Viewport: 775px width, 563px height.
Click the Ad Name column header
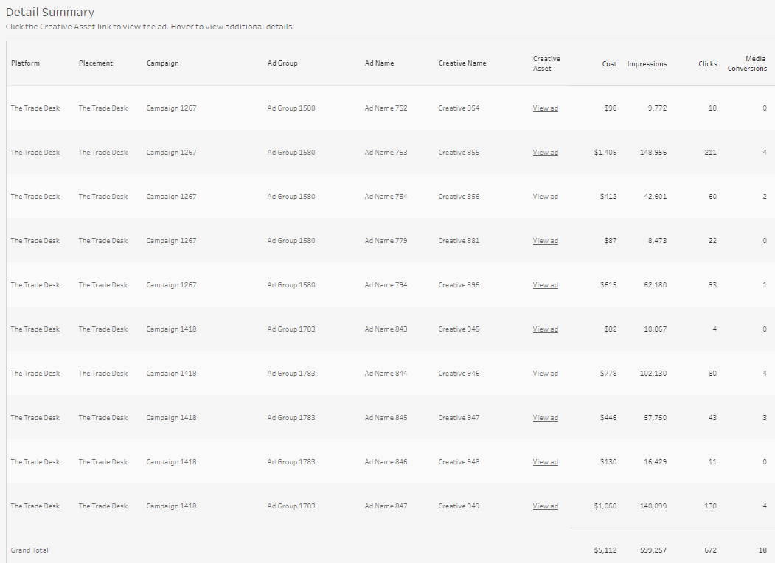coord(379,63)
